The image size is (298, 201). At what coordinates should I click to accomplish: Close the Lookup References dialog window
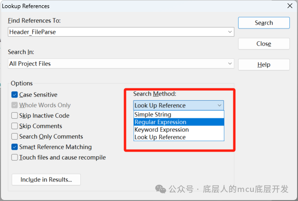(289, 6)
